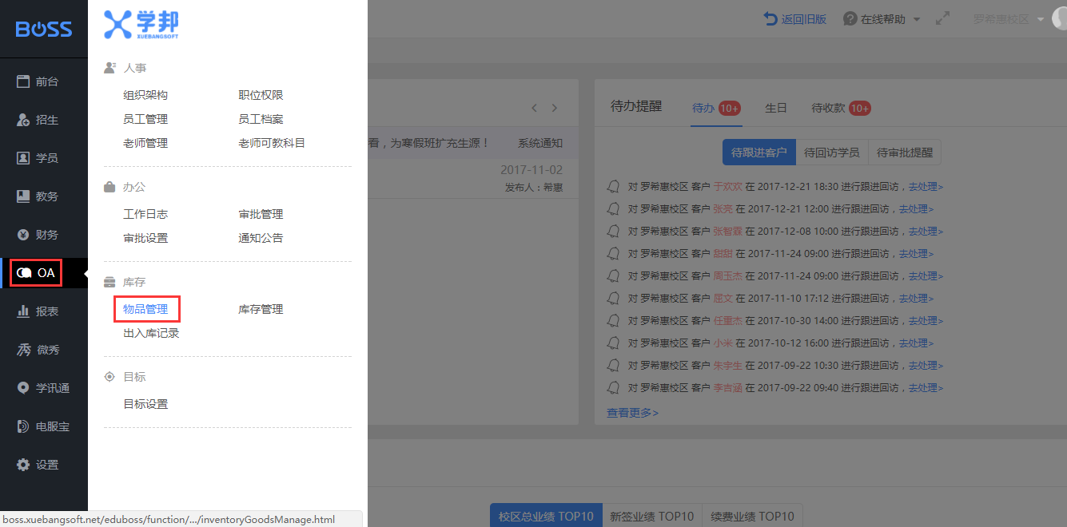Image resolution: width=1067 pixels, height=527 pixels.
Task: Open 工作日志 menu item
Action: [x=145, y=214]
